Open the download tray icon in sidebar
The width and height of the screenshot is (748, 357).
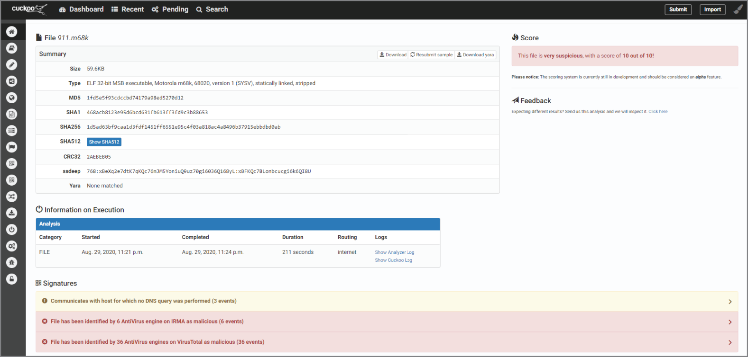pyautogui.click(x=12, y=213)
